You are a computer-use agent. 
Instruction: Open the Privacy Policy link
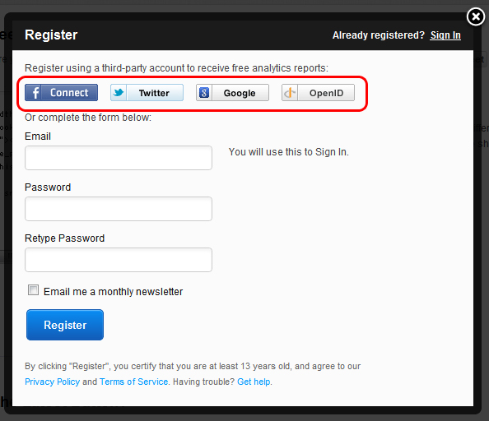coord(53,382)
